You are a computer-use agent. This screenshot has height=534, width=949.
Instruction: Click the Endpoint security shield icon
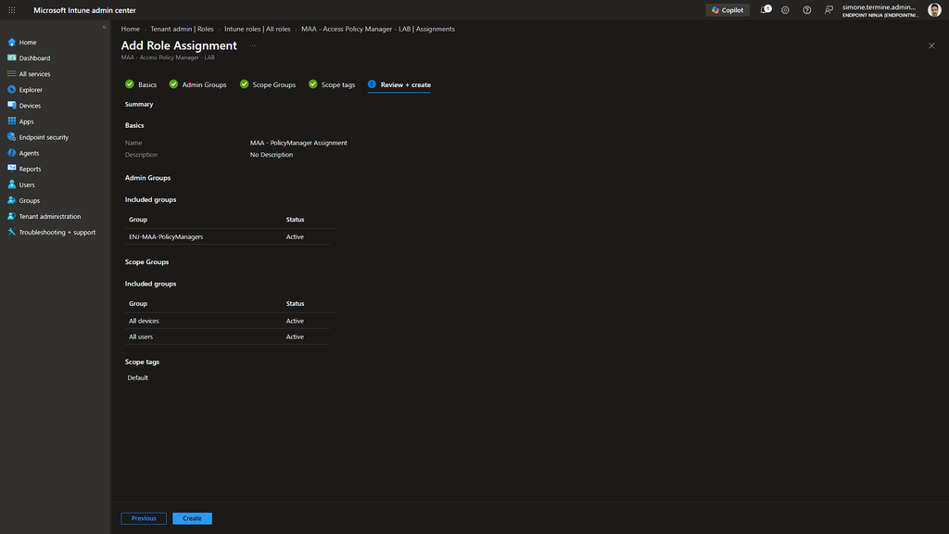[11, 137]
